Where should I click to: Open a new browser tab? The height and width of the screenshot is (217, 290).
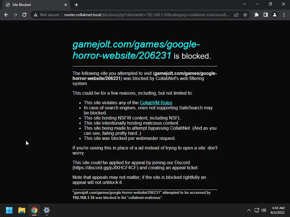(76, 5)
